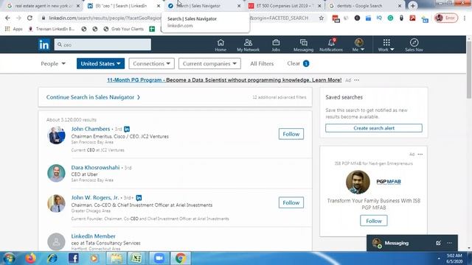Viewport: 472px width, 265px height.
Task: Open LinkedIn Home icon
Action: [x=221, y=45]
